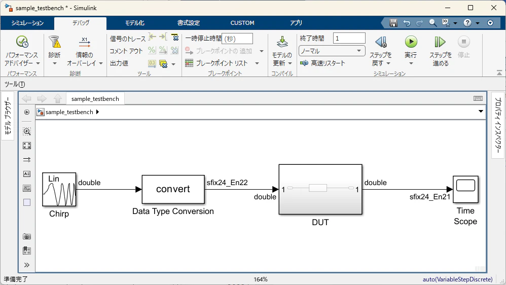This screenshot has height=285, width=506.
Task: Undo the last action
Action: coord(407,23)
